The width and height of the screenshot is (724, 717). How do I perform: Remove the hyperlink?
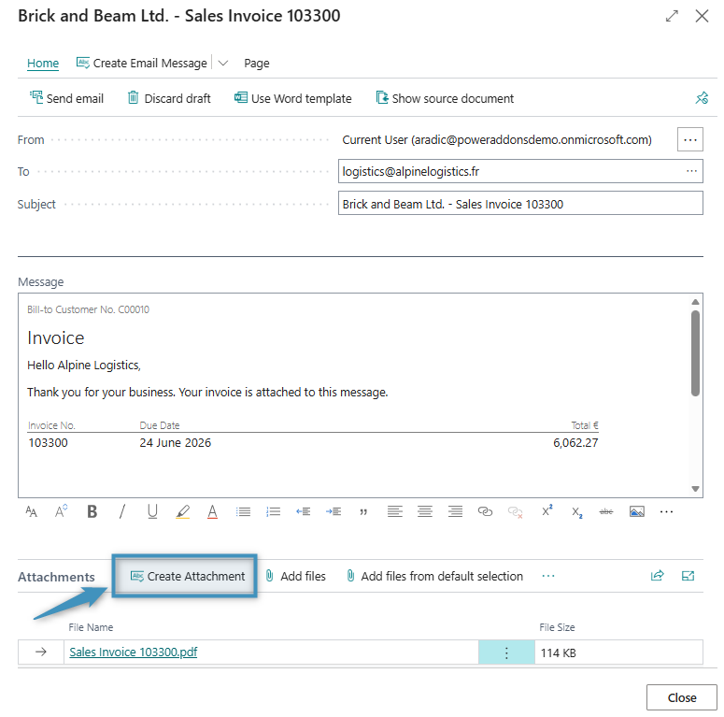click(516, 512)
